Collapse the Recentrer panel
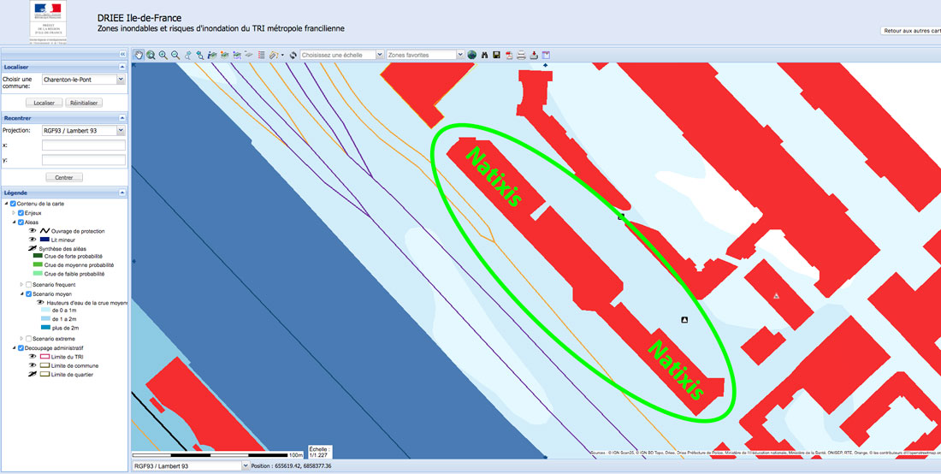This screenshot has width=941, height=474. click(122, 118)
